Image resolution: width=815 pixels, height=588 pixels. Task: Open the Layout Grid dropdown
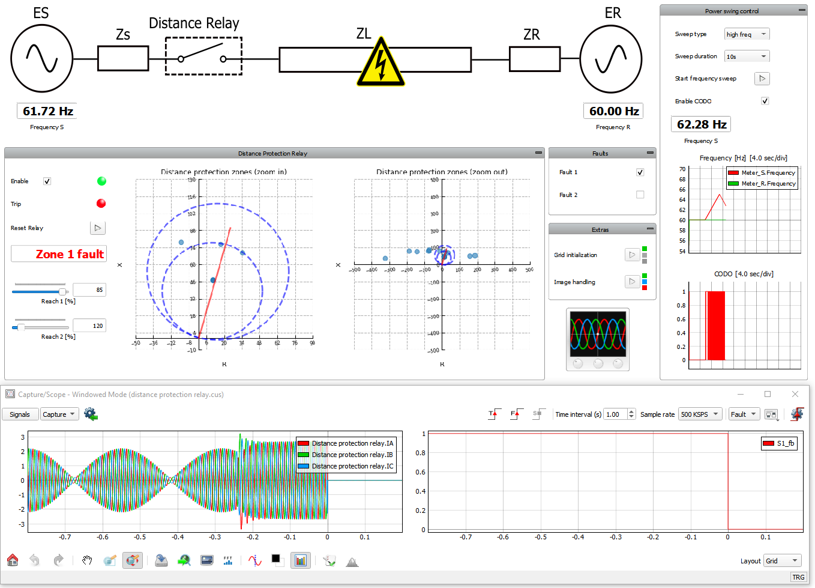click(782, 561)
